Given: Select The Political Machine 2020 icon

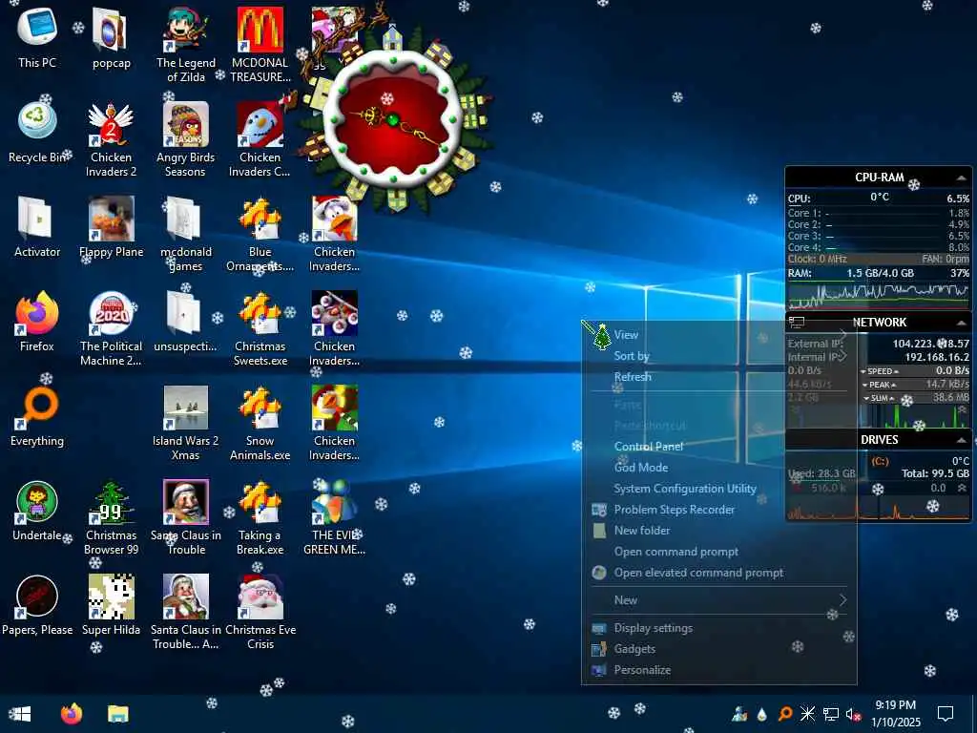Looking at the screenshot, I should click(x=111, y=329).
